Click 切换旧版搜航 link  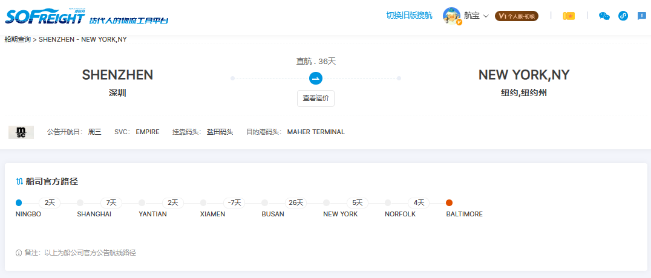[409, 16]
